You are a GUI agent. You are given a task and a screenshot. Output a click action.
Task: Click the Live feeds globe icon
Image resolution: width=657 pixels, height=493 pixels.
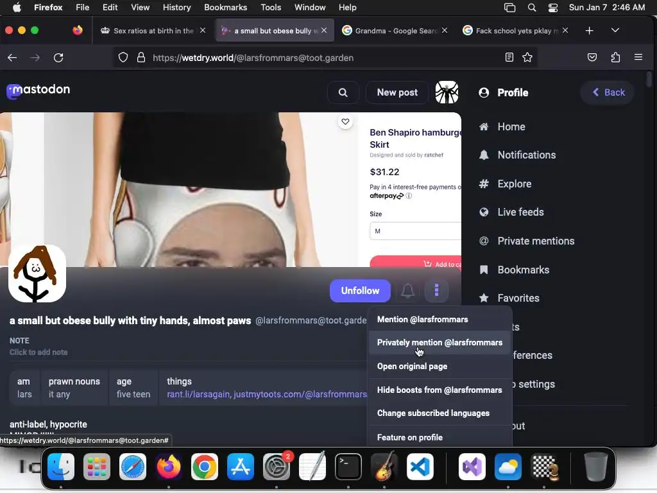coord(484,212)
